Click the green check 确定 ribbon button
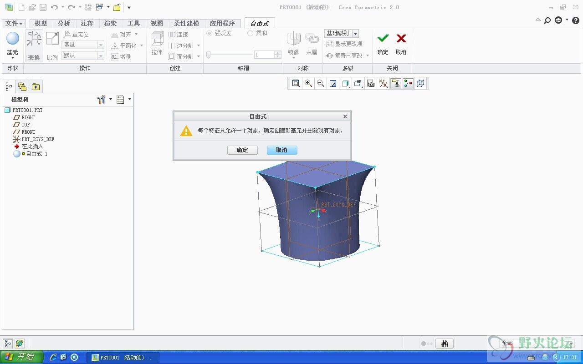The width and height of the screenshot is (583, 364). 383,44
